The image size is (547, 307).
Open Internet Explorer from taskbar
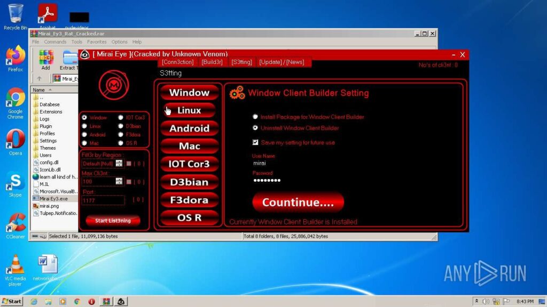34,302
